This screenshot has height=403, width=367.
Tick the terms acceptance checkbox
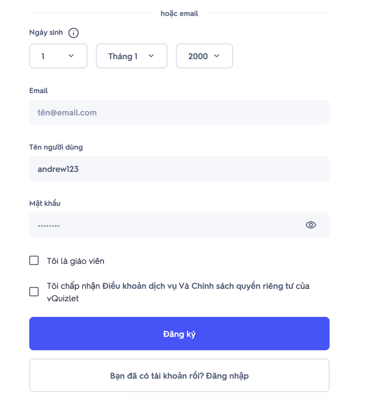34,292
